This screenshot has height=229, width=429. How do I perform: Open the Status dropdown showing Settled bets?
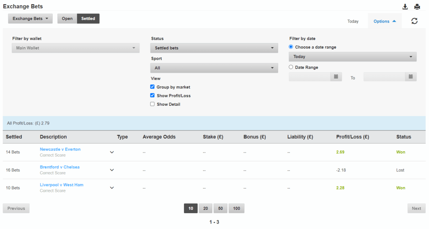coord(214,48)
